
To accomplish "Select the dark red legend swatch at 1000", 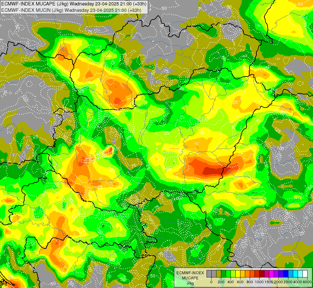I will point(262,274).
